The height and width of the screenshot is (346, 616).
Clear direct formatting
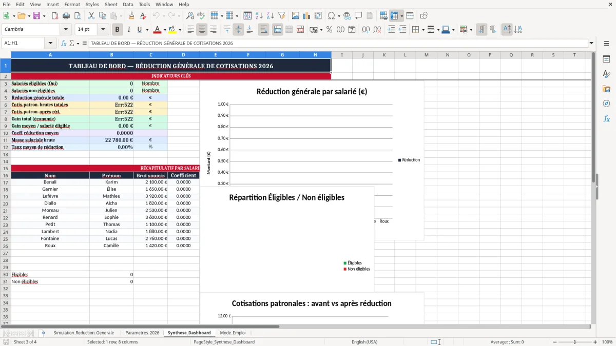[x=143, y=16]
